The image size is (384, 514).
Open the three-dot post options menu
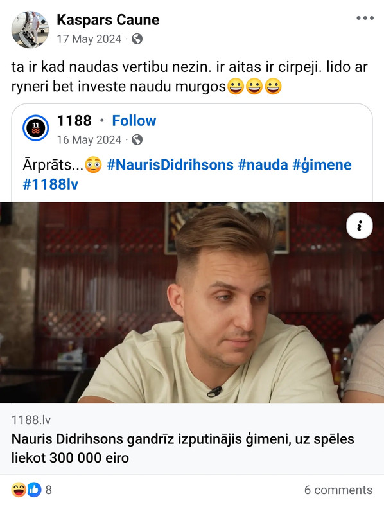(x=365, y=18)
